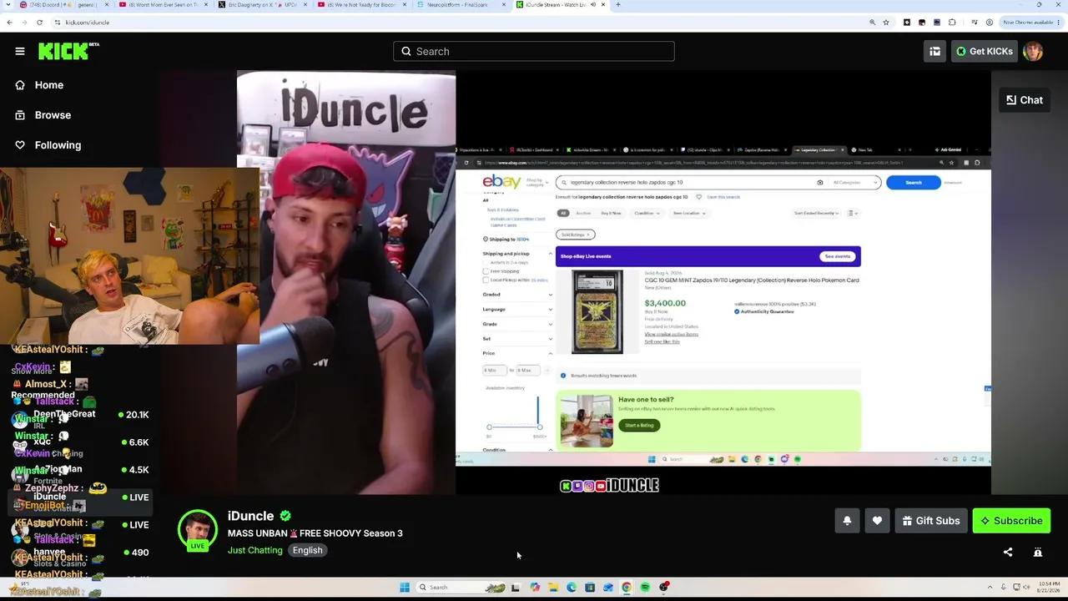Image resolution: width=1068 pixels, height=601 pixels.
Task: Click eBay See events button
Action: pos(837,256)
